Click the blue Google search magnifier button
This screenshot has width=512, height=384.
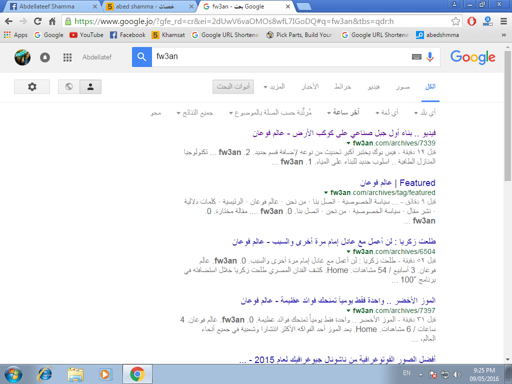coord(141,57)
